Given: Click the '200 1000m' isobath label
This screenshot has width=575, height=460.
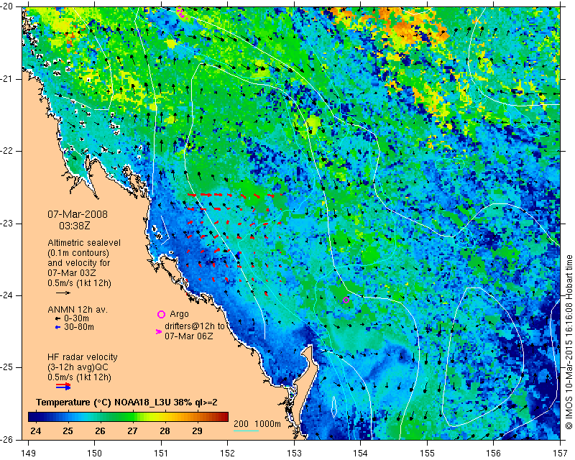Looking at the screenshot, I should [x=257, y=424].
